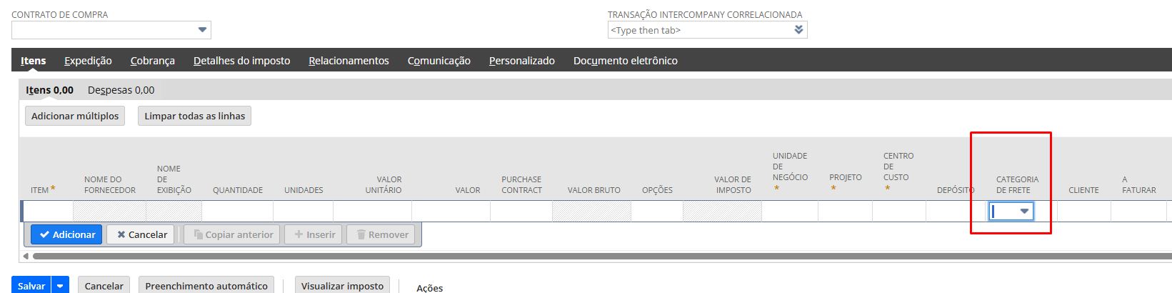Click the blue Adicionar line button
The image size is (1172, 293).
click(66, 234)
